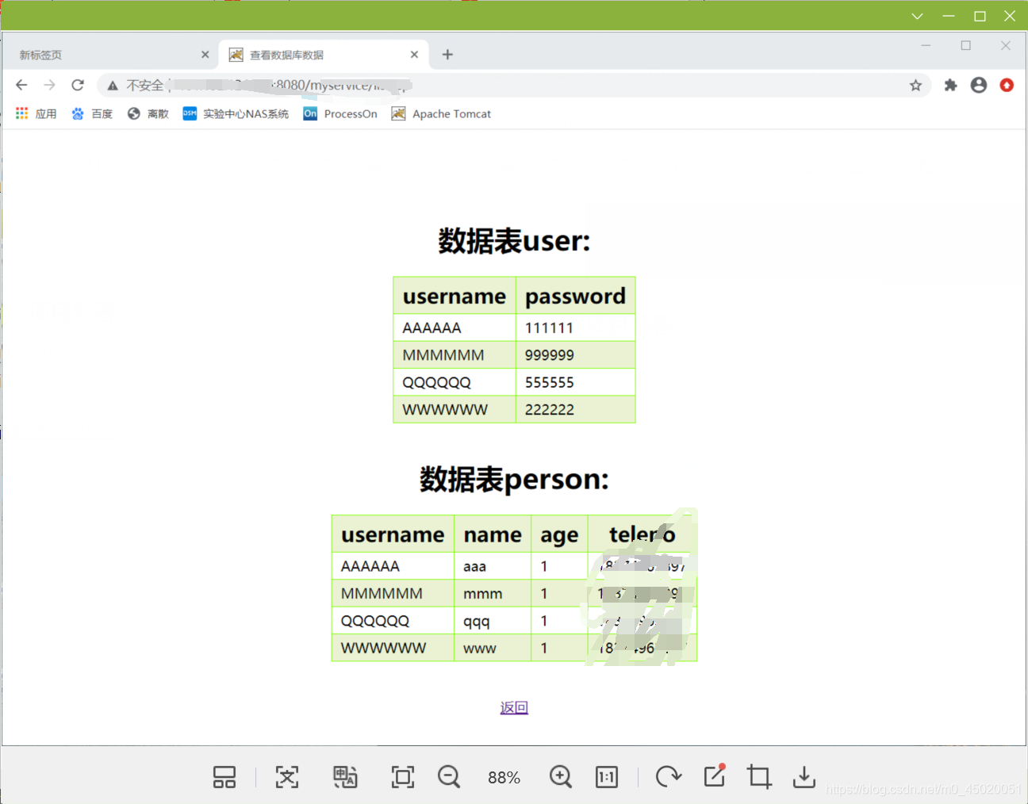Close the 新标签页 tab
Image resolution: width=1028 pixels, height=804 pixels.
pos(205,55)
